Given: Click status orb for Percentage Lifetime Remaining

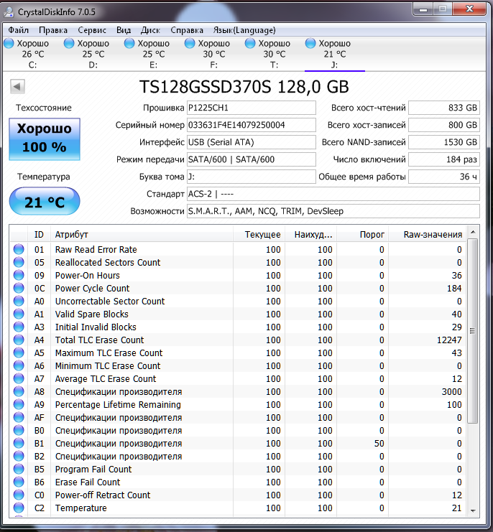Looking at the screenshot, I should (19, 404).
